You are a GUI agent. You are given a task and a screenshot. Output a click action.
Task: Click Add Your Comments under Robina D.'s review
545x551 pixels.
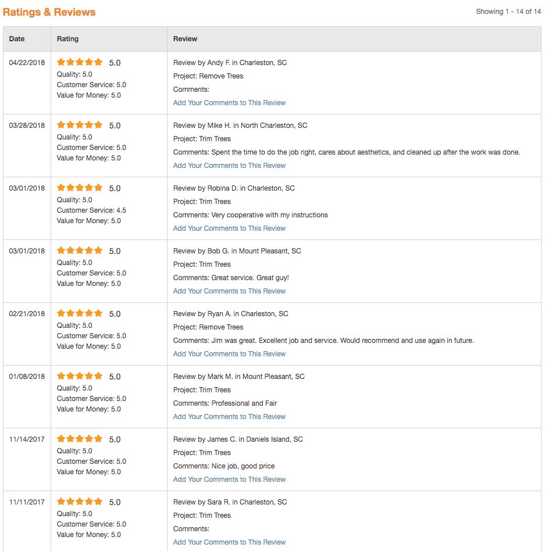coord(229,228)
